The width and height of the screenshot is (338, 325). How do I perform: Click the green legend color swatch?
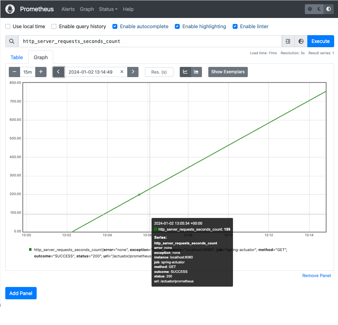tap(30, 250)
